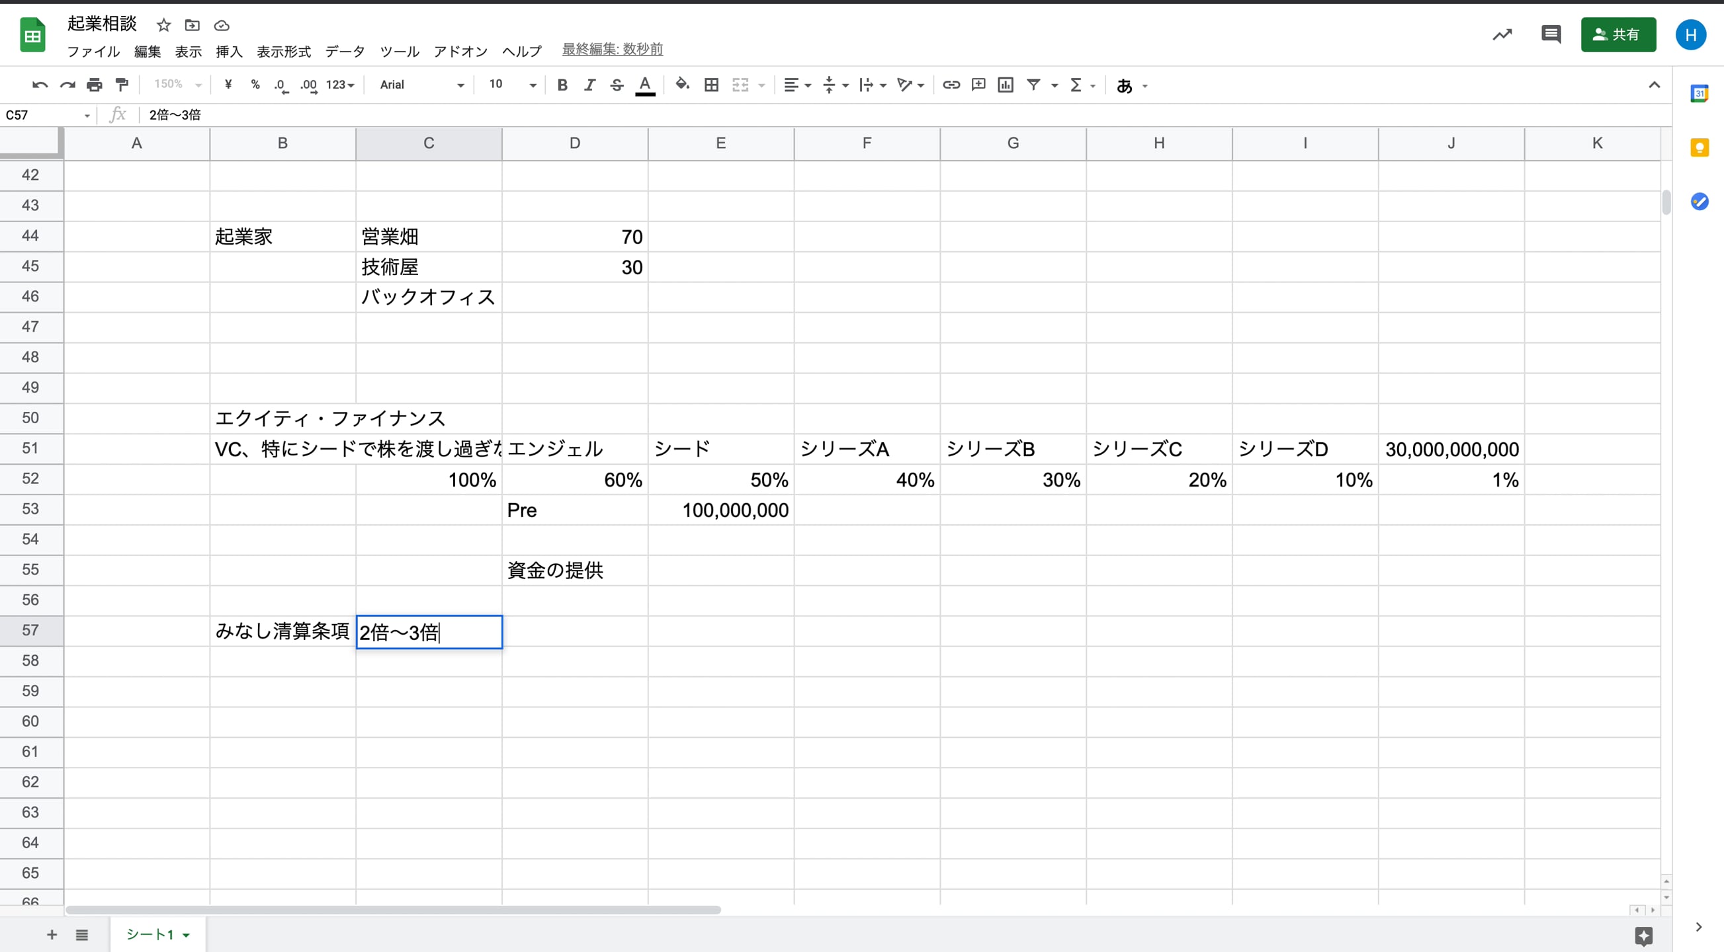The height and width of the screenshot is (952, 1724).
Task: Click the C57 name box field
Action: pos(42,115)
